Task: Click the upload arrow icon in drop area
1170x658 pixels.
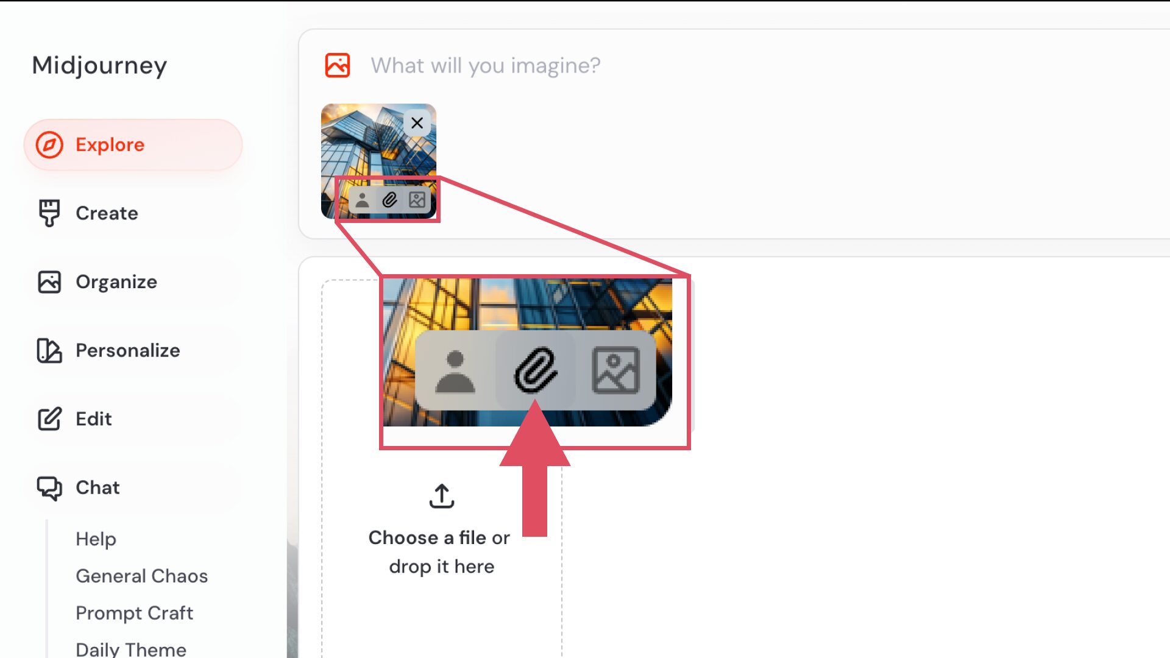Action: (442, 496)
